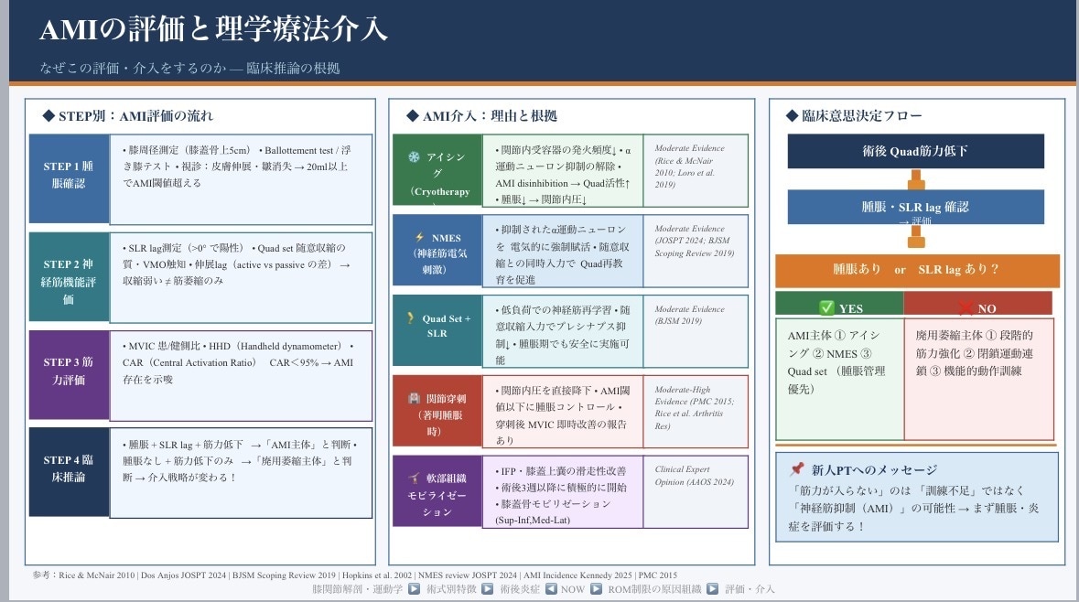Click the SLR lag測定 description text
The height and width of the screenshot is (602, 1079).
(237, 264)
